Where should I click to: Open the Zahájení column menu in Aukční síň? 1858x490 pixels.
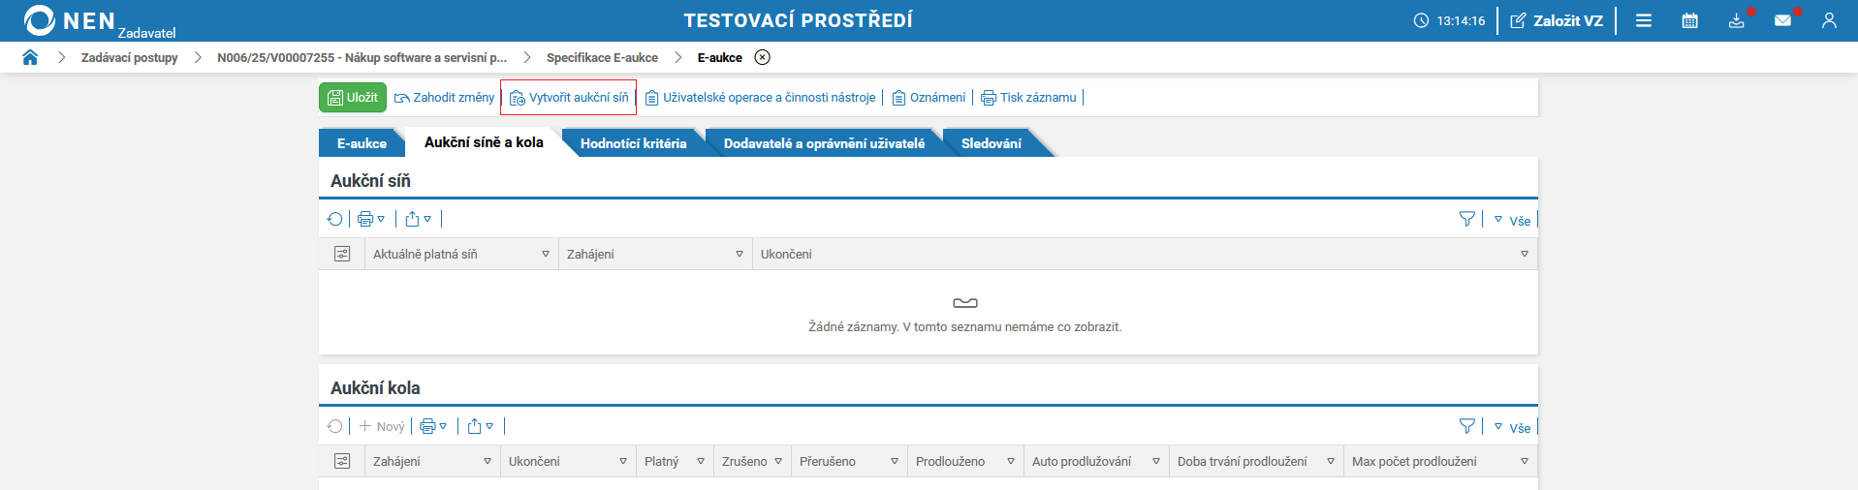(x=740, y=255)
